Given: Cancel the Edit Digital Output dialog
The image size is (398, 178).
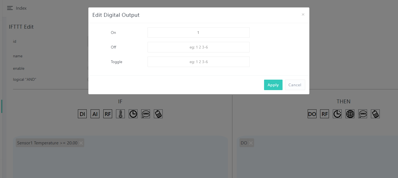Looking at the screenshot, I should coord(295,85).
